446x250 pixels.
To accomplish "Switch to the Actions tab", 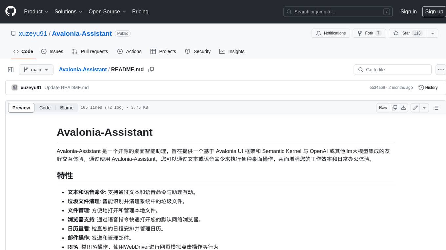I will (129, 51).
